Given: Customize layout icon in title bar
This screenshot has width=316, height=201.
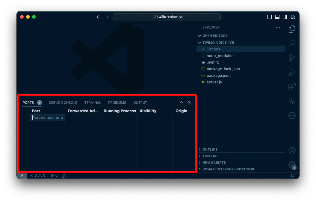Looking at the screenshot, I should (293, 17).
